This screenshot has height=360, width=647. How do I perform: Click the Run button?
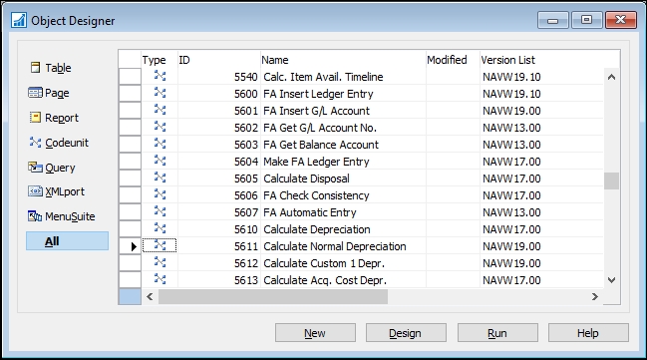497,333
